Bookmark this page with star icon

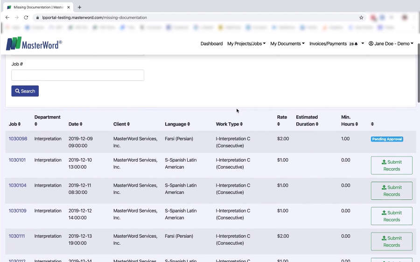(x=361, y=18)
